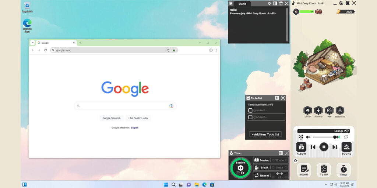Screen dimensions: 377x188
Task: Open the Pet icon
Action: (x=329, y=110)
